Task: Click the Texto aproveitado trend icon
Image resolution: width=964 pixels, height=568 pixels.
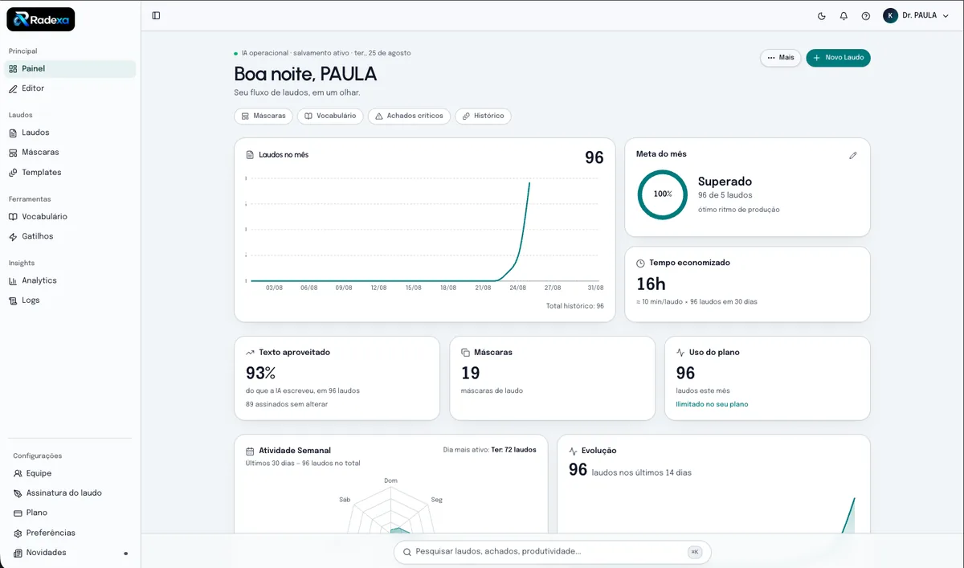Action: click(x=250, y=353)
